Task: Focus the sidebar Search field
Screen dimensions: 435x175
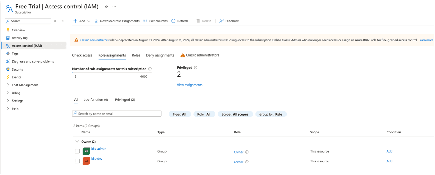Action: [28, 21]
